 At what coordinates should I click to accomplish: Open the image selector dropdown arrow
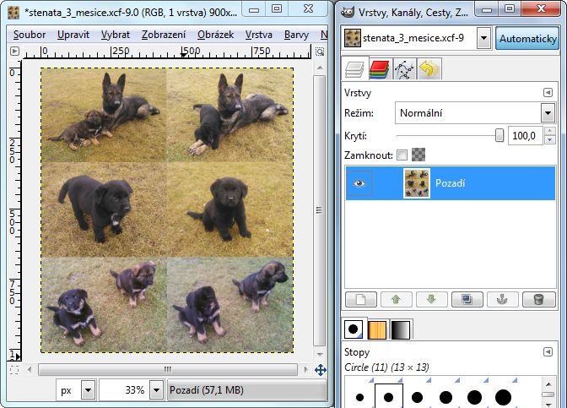(483, 38)
